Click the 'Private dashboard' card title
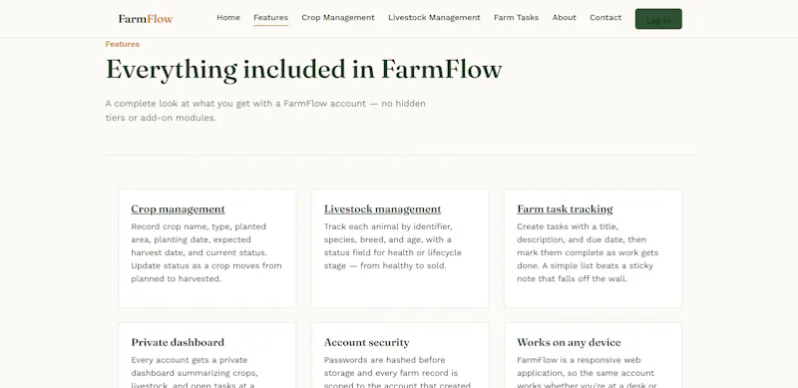This screenshot has width=798, height=388. pos(178,342)
